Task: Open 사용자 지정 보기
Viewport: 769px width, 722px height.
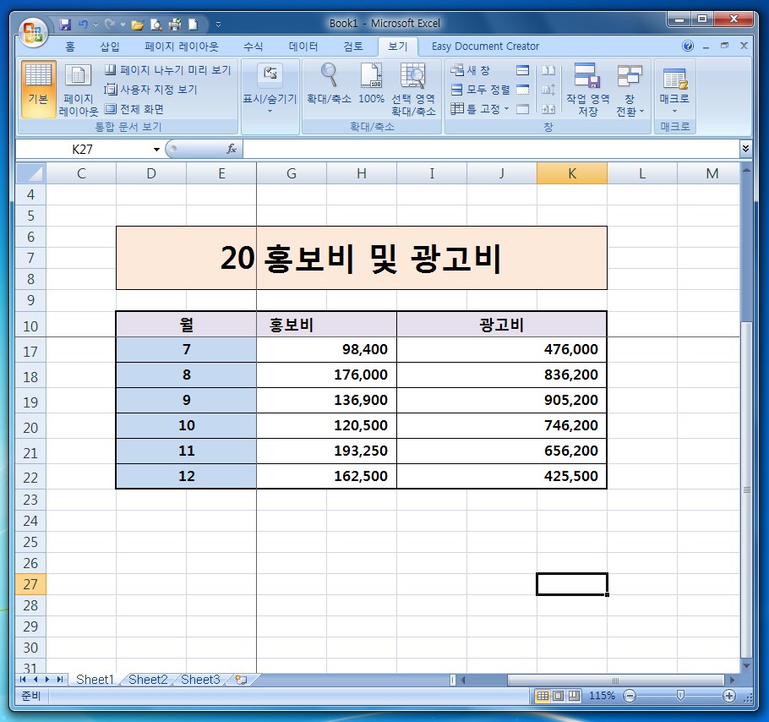Action: coord(150,90)
